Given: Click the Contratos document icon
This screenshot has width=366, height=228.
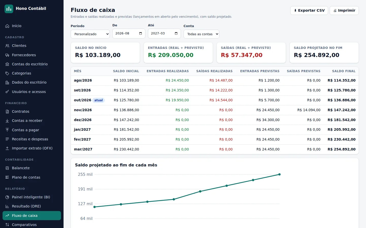Looking at the screenshot, I should [x=7, y=111].
